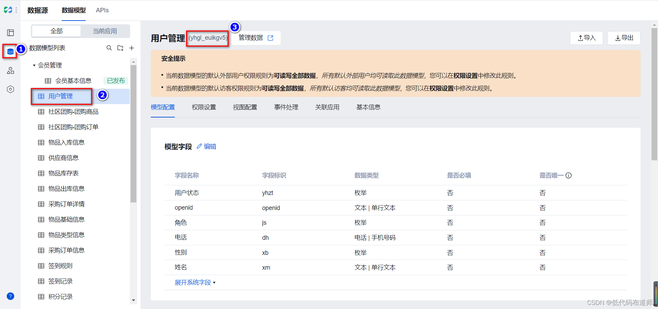Open the vertical dots menu near logo

pyautogui.click(x=16, y=10)
